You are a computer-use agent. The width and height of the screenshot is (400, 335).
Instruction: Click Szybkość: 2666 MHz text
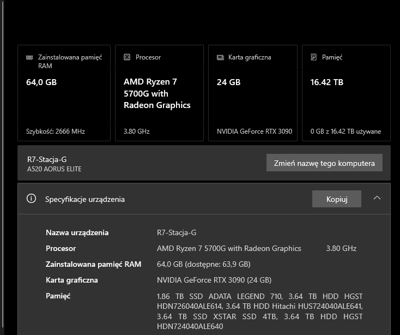pyautogui.click(x=56, y=131)
